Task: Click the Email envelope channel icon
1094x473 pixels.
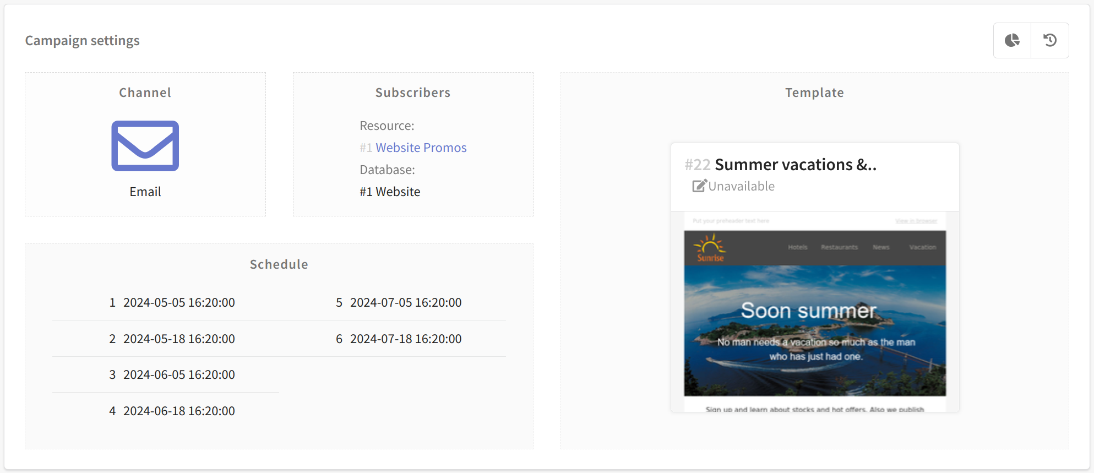Action: pos(145,146)
